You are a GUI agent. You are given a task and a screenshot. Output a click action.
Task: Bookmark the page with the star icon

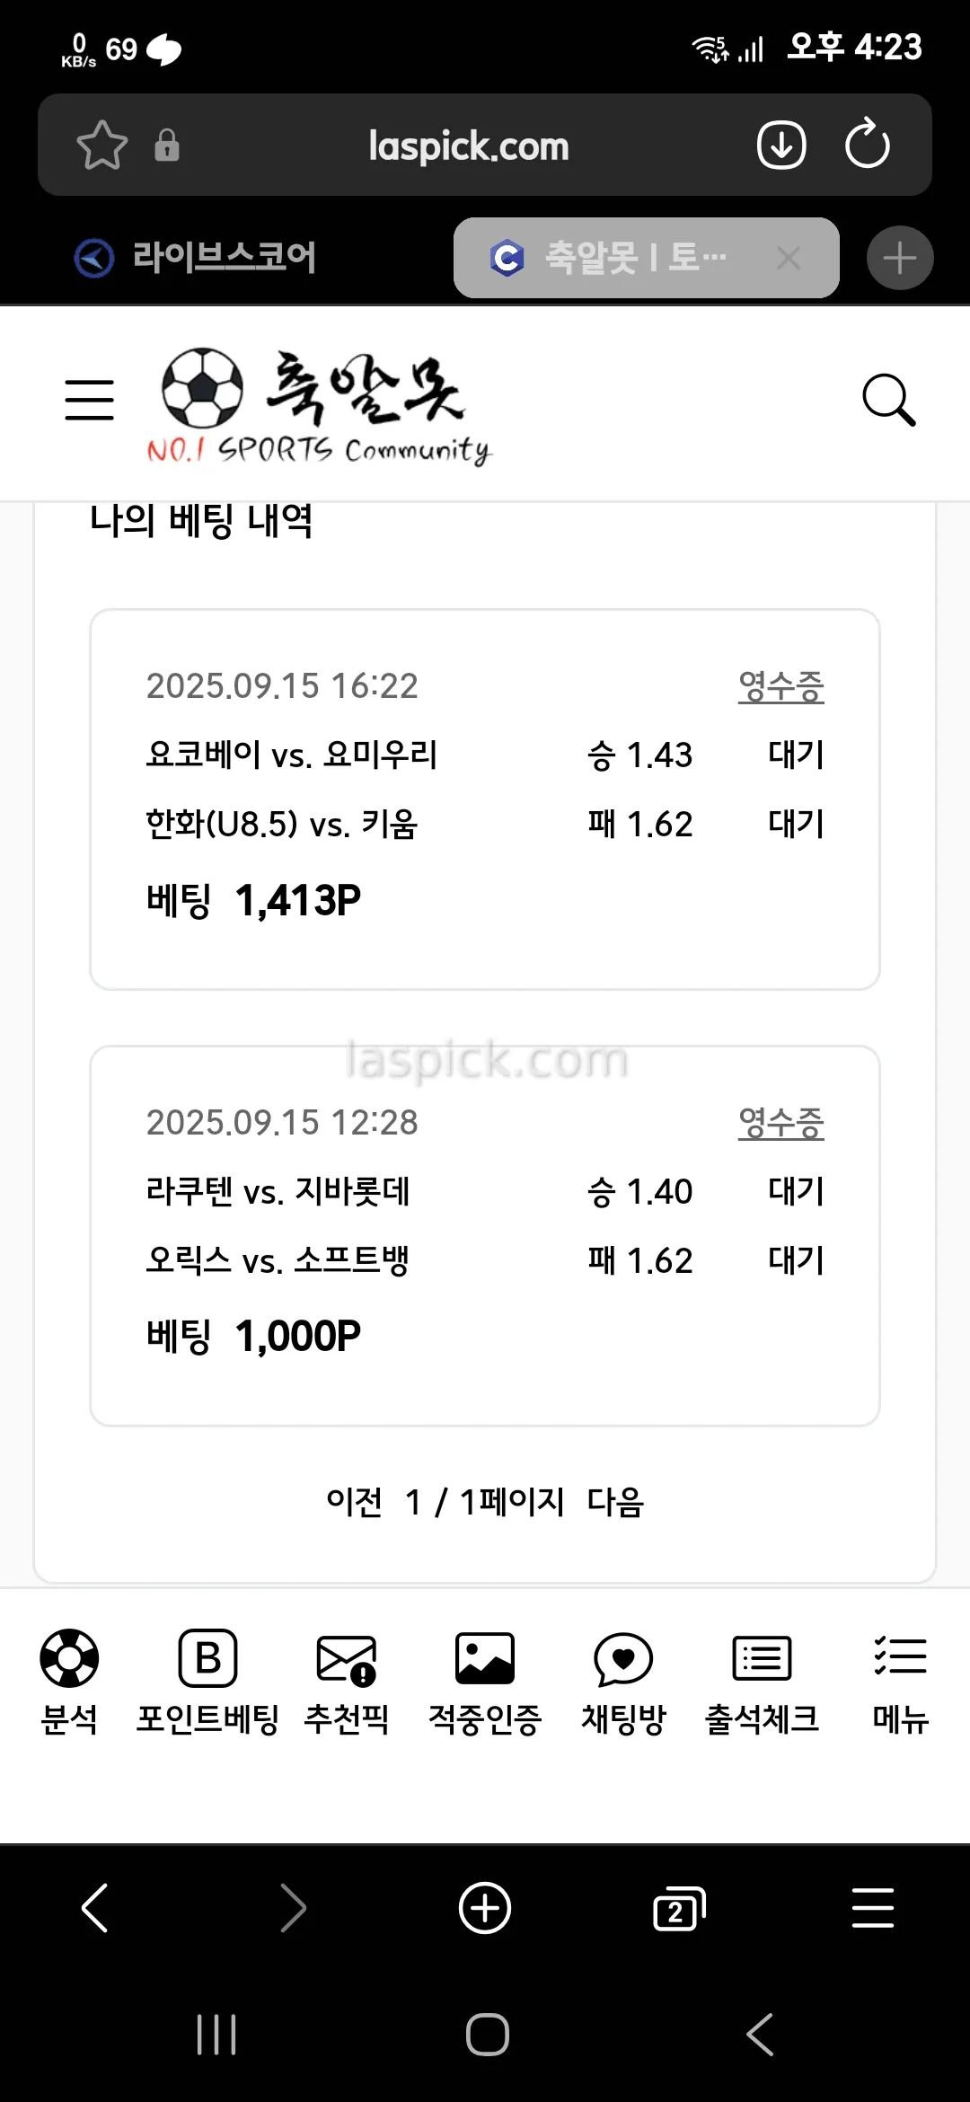(101, 146)
